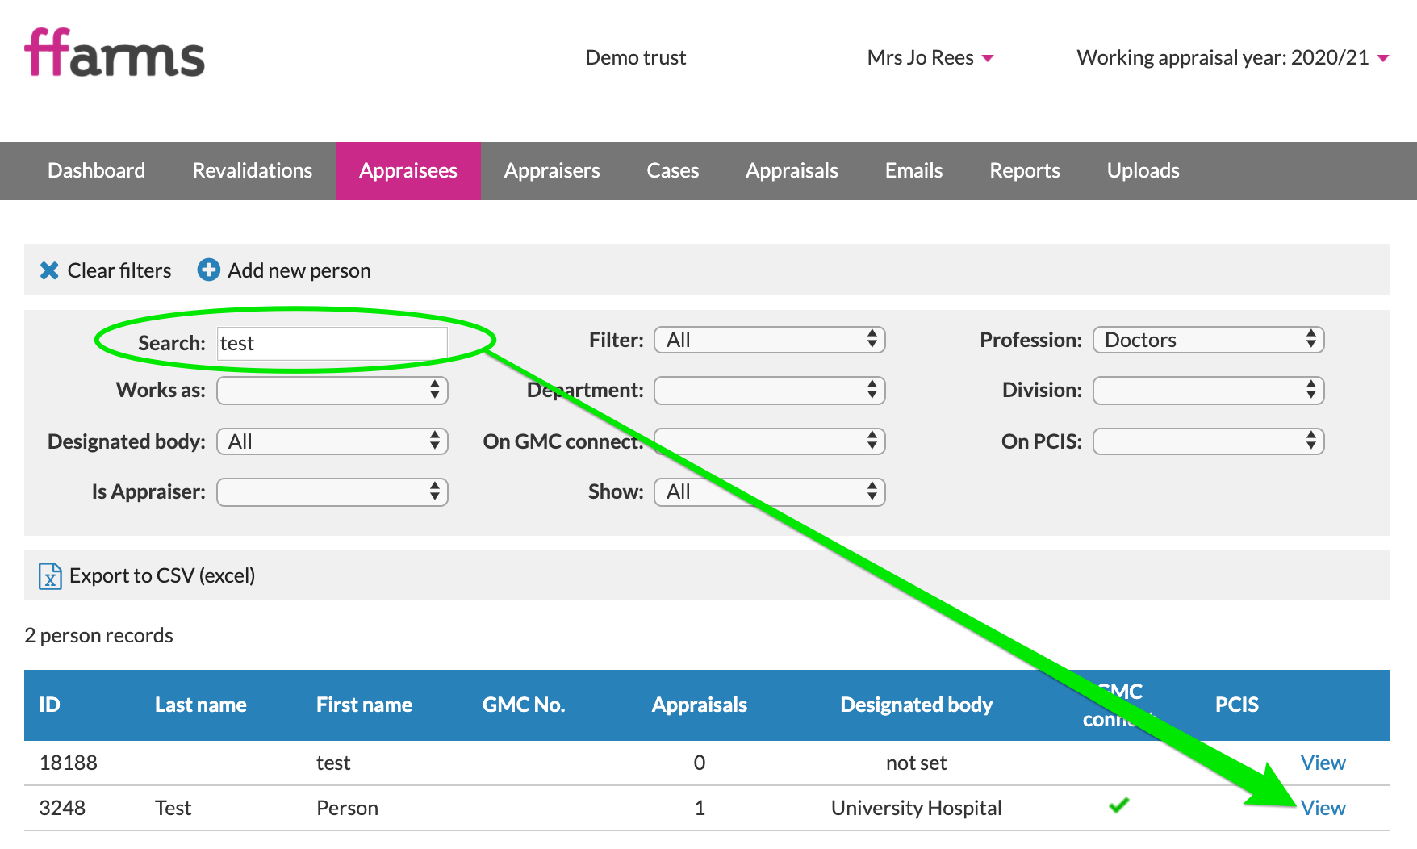The image size is (1417, 849).
Task: Click the PCIS column header
Action: click(1237, 705)
